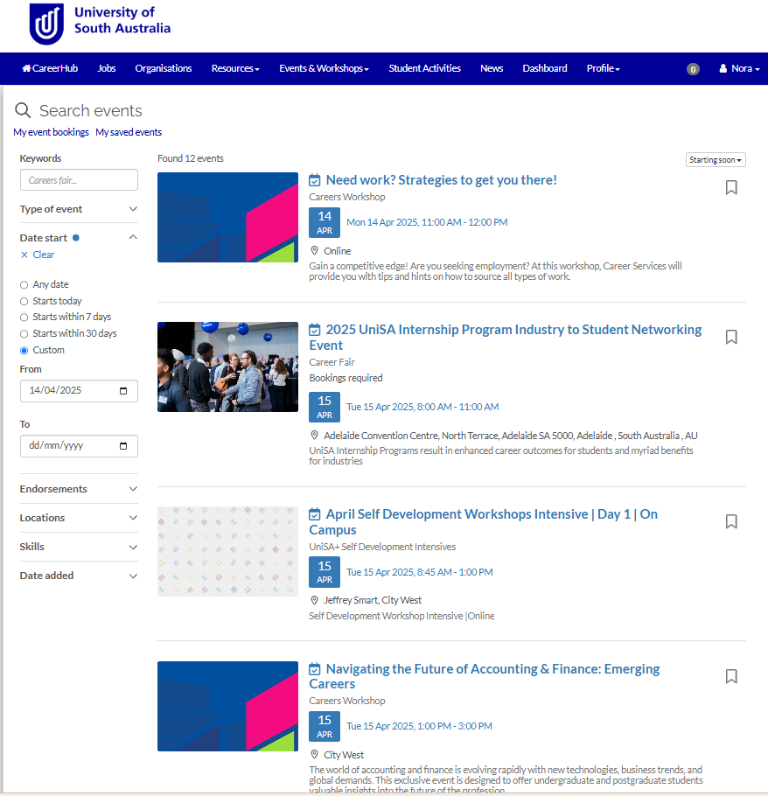The width and height of the screenshot is (768, 796).
Task: Click the notification counter badge showing 0
Action: pos(693,69)
